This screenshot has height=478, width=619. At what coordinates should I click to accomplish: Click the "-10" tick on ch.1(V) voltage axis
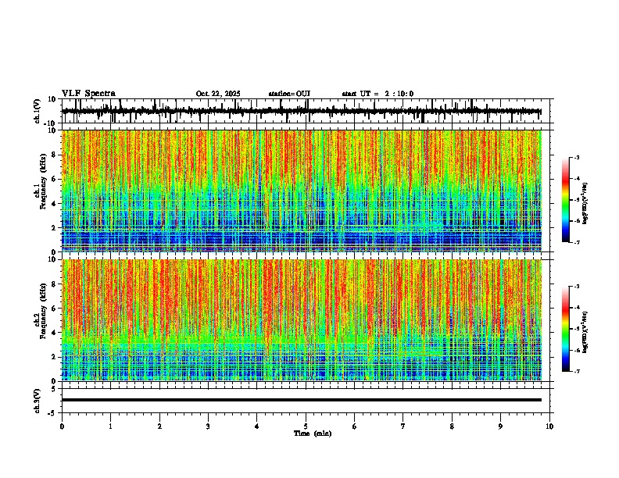click(51, 123)
